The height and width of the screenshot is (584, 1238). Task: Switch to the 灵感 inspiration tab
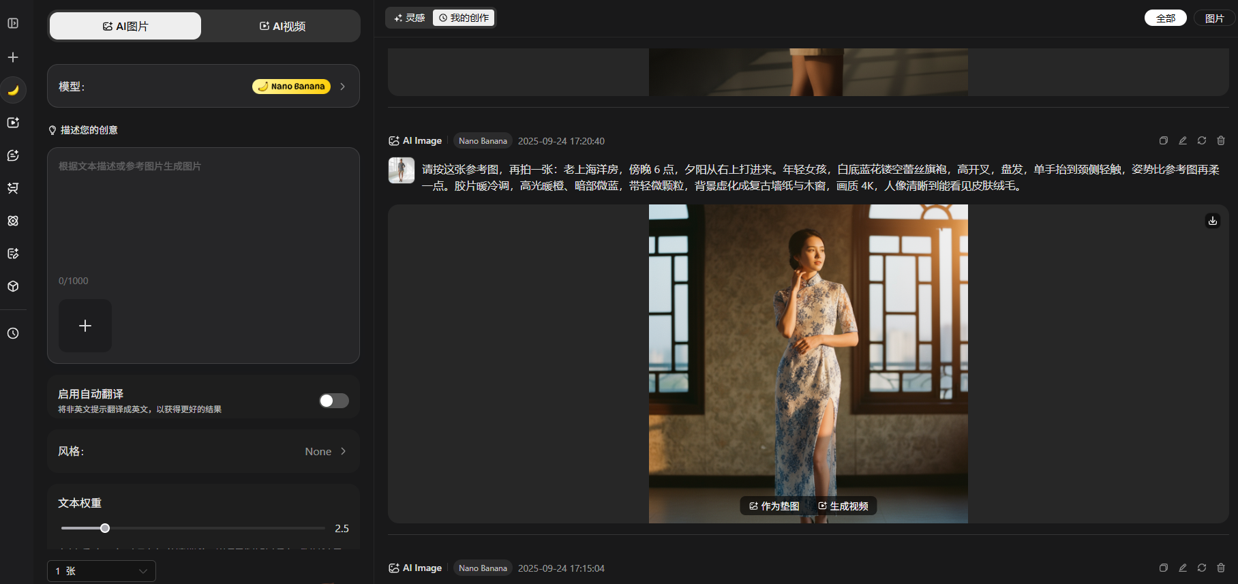(410, 18)
